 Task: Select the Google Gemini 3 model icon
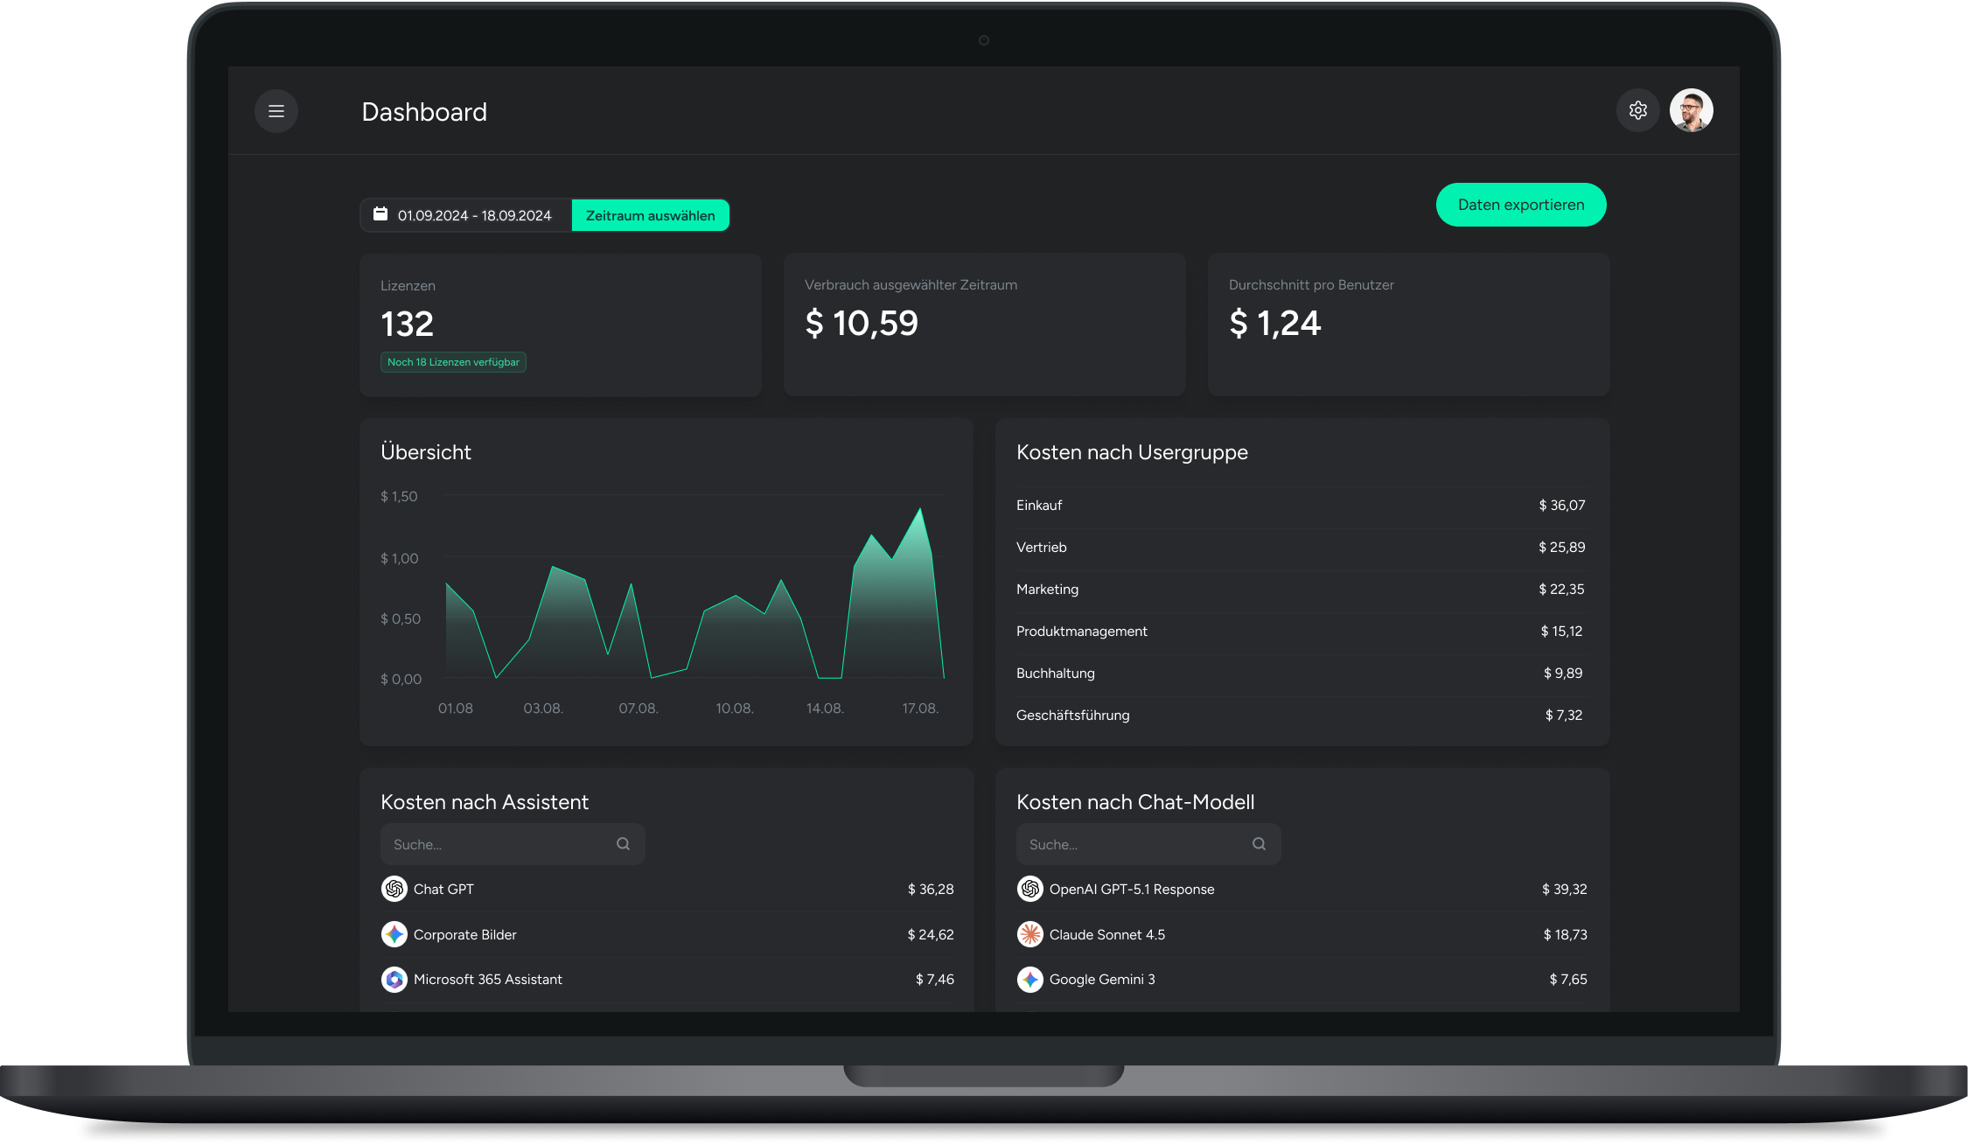click(x=1030, y=980)
